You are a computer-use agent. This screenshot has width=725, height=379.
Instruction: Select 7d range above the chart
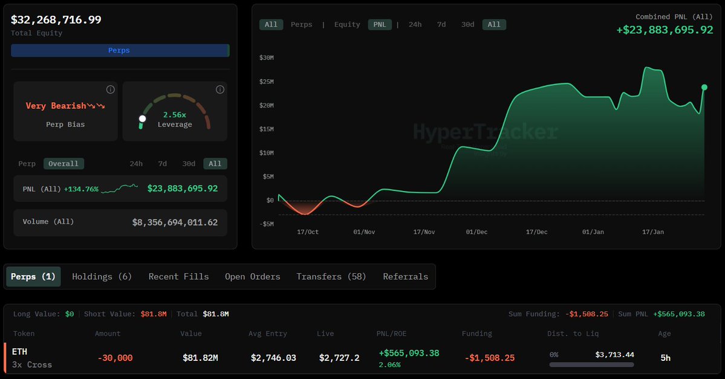point(441,25)
